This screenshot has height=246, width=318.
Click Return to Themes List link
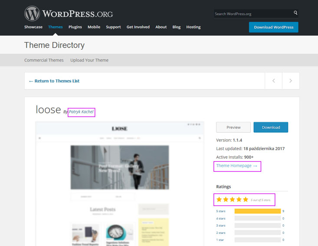[x=54, y=81]
